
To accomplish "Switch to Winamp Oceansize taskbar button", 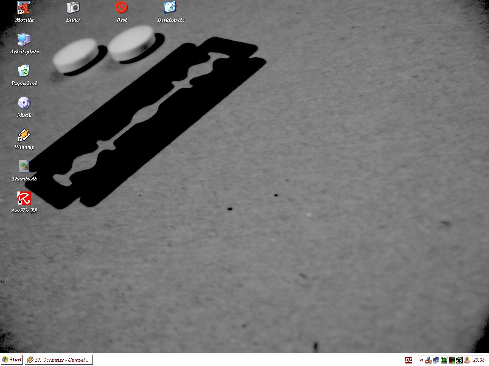I will 59,360.
